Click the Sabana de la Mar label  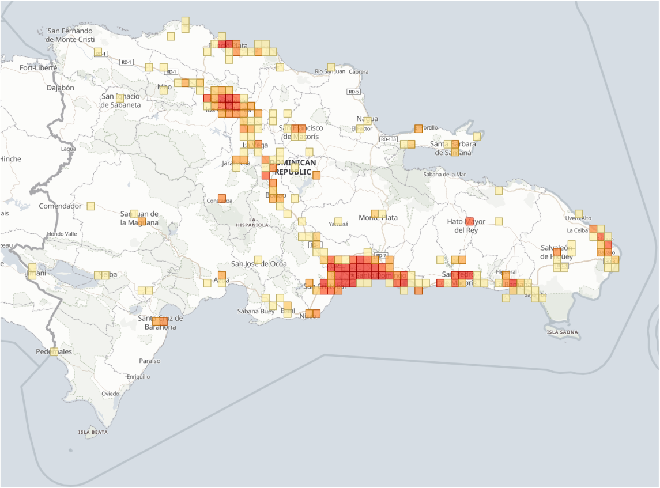tap(444, 174)
